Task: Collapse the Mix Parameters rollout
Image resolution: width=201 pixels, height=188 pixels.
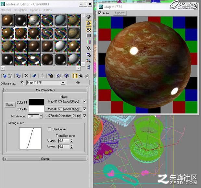Action: click(45, 90)
